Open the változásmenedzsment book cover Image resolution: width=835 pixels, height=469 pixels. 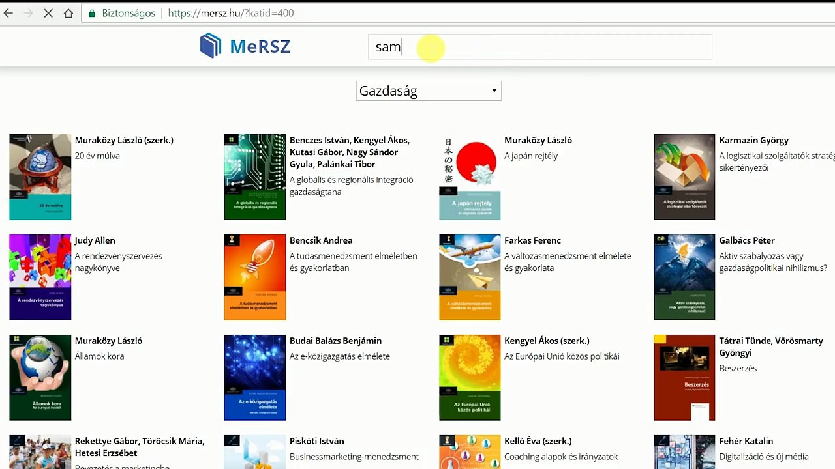(x=470, y=277)
